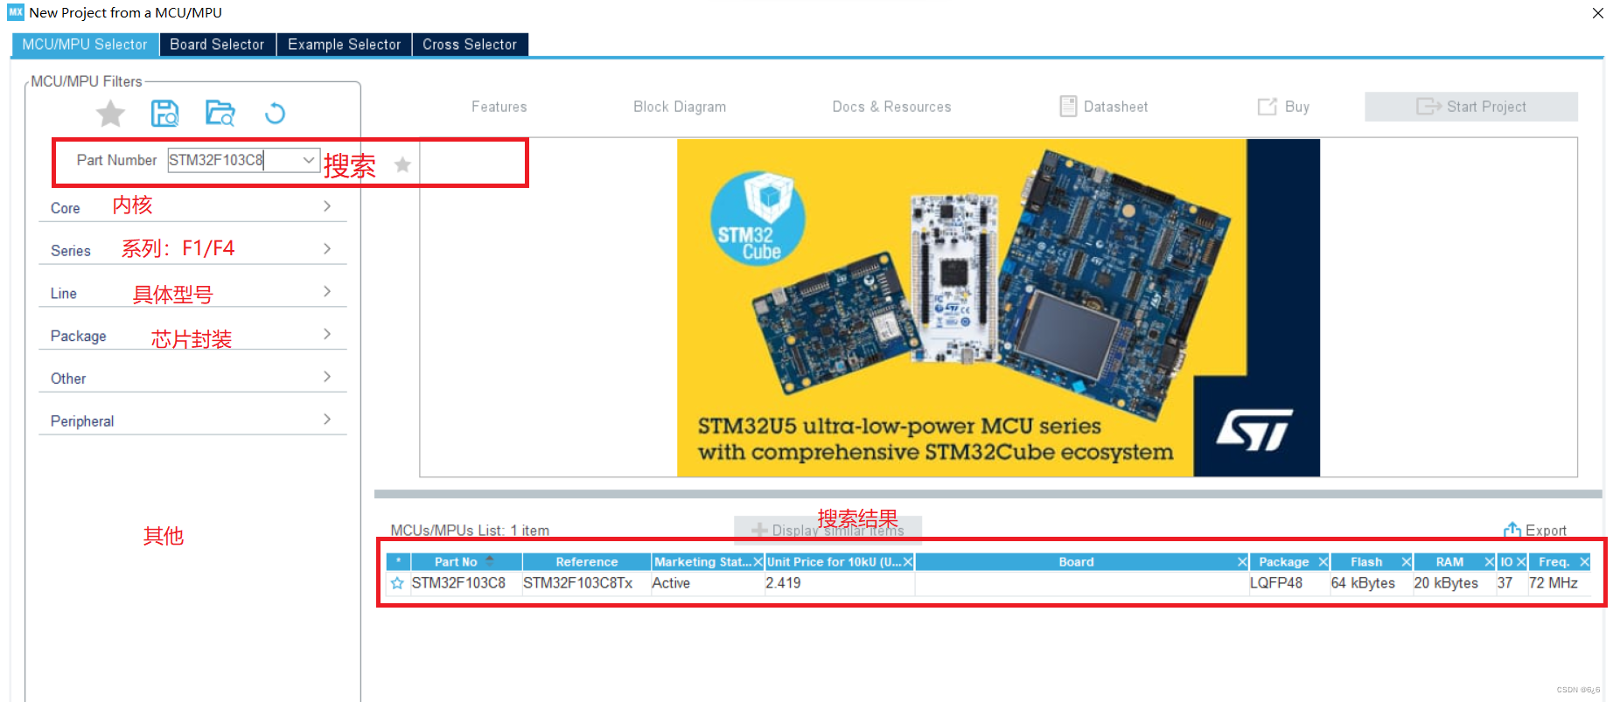Switch to the MCU/MPU Selector tab
Image resolution: width=1613 pixels, height=702 pixels.
tap(85, 45)
